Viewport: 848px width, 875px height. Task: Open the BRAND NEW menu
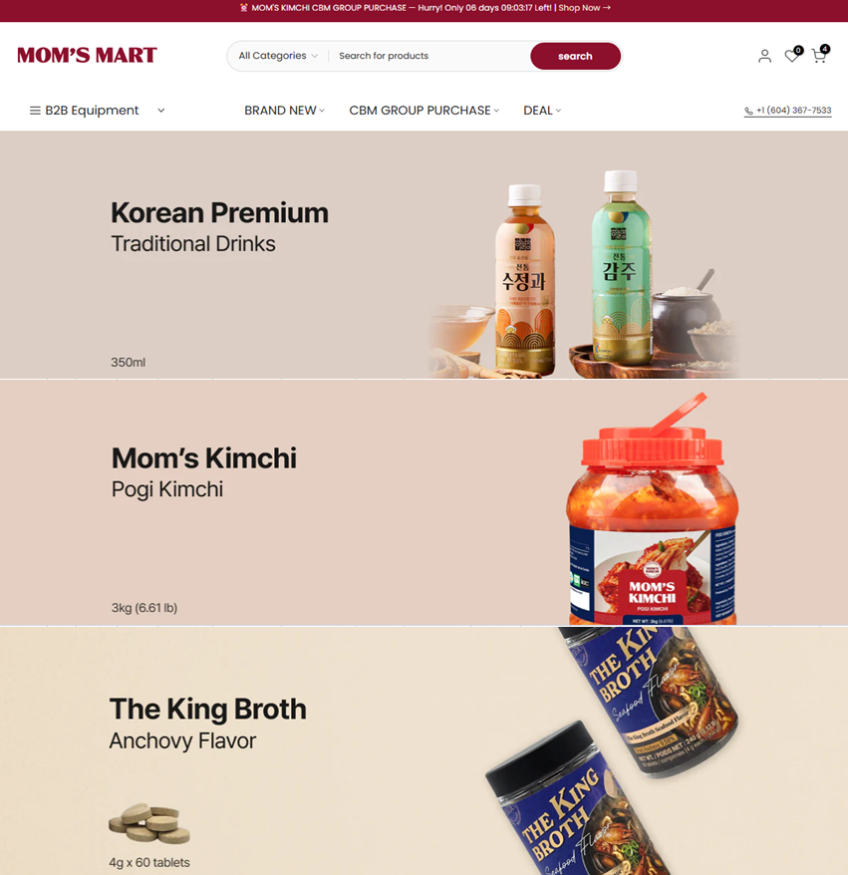click(284, 111)
